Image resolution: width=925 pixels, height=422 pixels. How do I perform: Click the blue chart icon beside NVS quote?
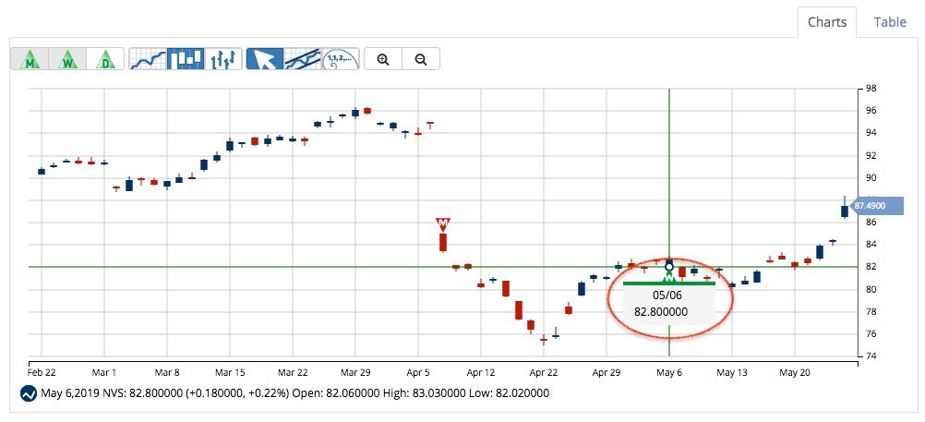pyautogui.click(x=29, y=393)
